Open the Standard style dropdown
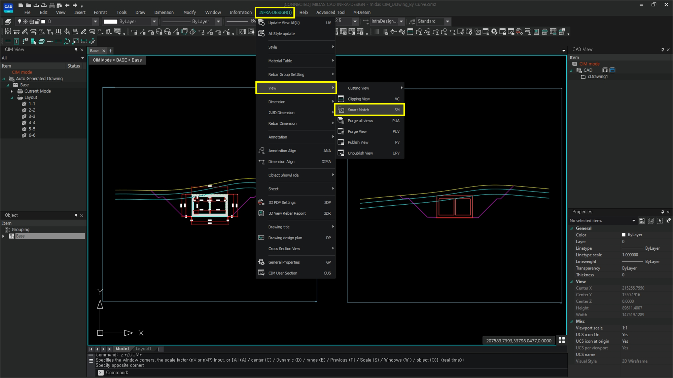The height and width of the screenshot is (378, 673). click(447, 22)
